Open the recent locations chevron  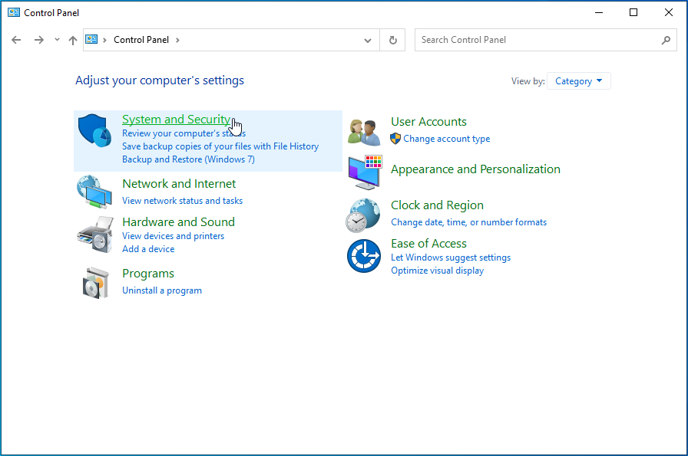click(x=57, y=40)
